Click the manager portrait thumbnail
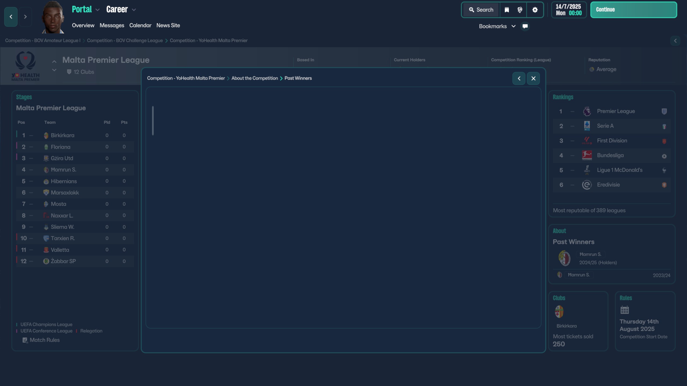Image resolution: width=687 pixels, height=386 pixels. [53, 17]
